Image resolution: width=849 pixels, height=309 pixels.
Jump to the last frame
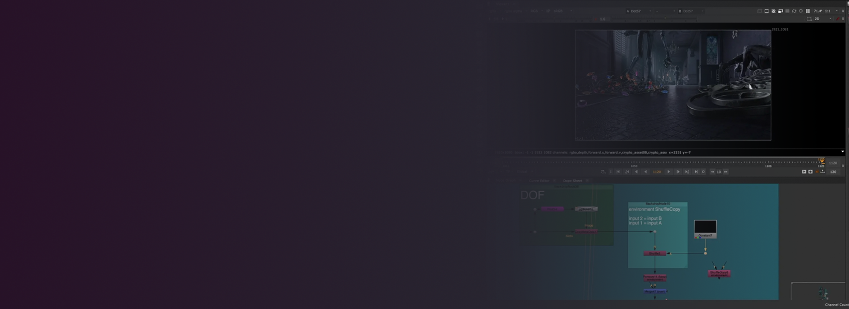click(696, 172)
